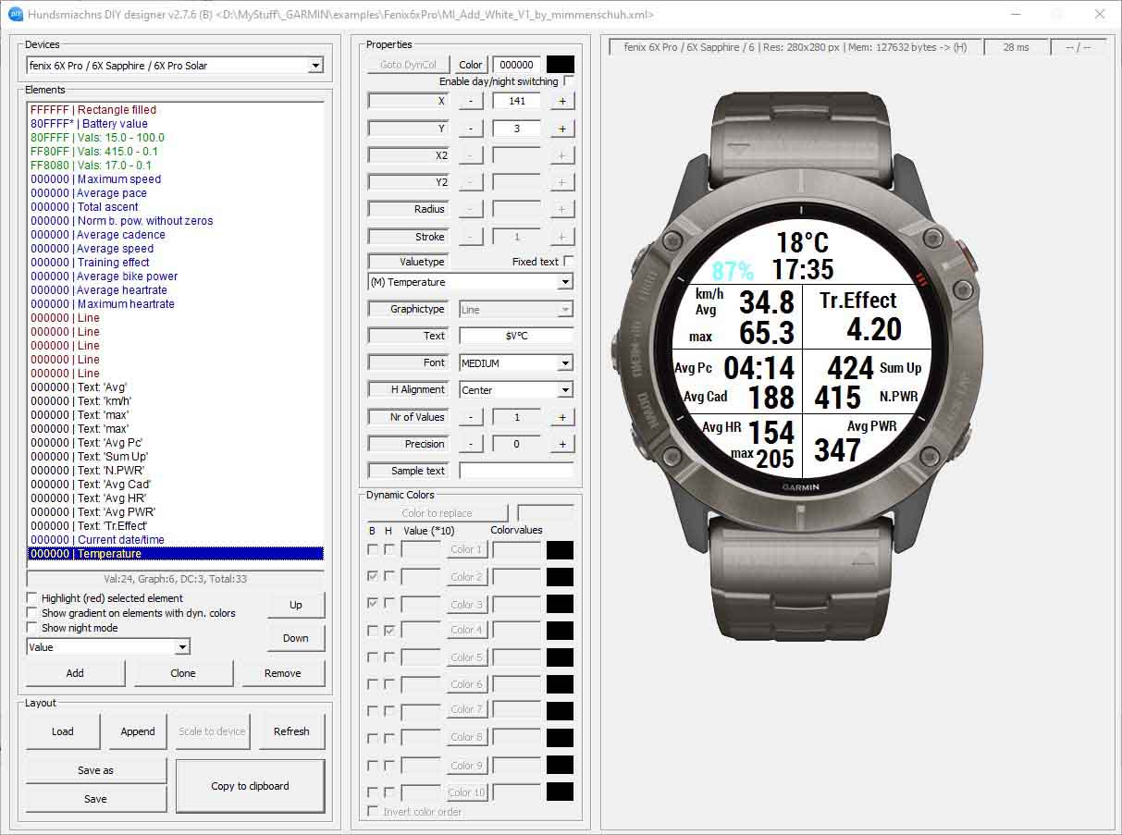Click the Goto DynCol button

coord(407,65)
